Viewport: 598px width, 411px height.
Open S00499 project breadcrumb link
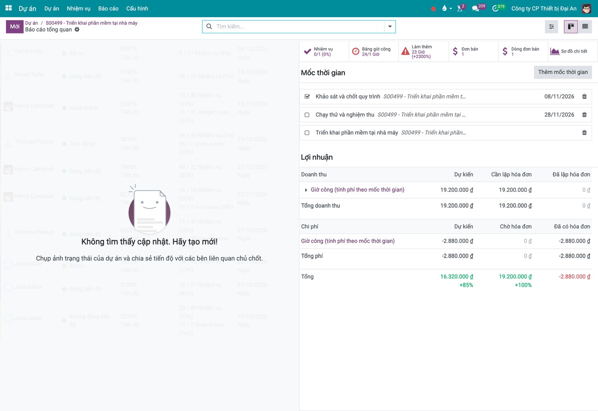tap(91, 23)
